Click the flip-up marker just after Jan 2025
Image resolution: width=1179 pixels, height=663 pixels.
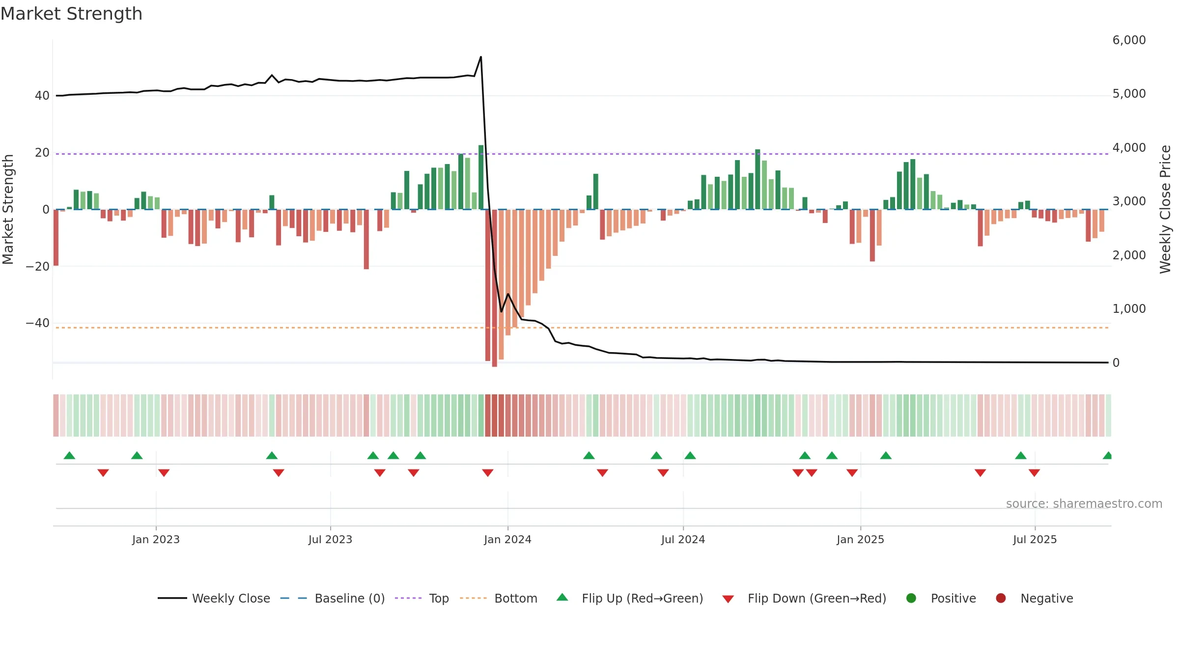[x=886, y=455]
